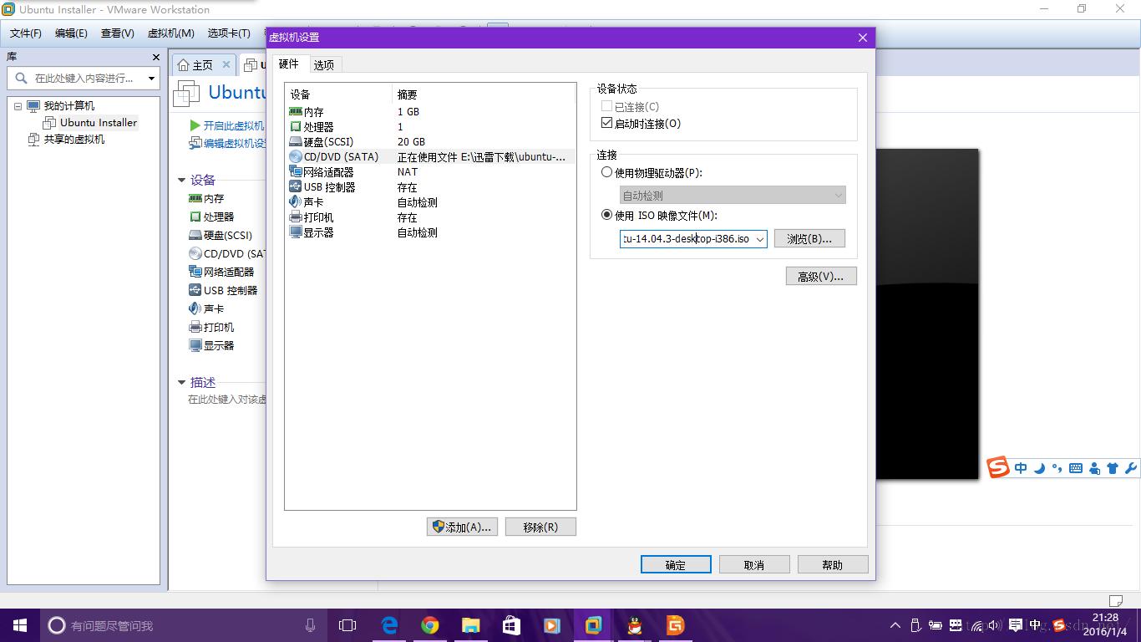The height and width of the screenshot is (642, 1141).
Task: Click the 移除(R) remove button
Action: (x=540, y=527)
